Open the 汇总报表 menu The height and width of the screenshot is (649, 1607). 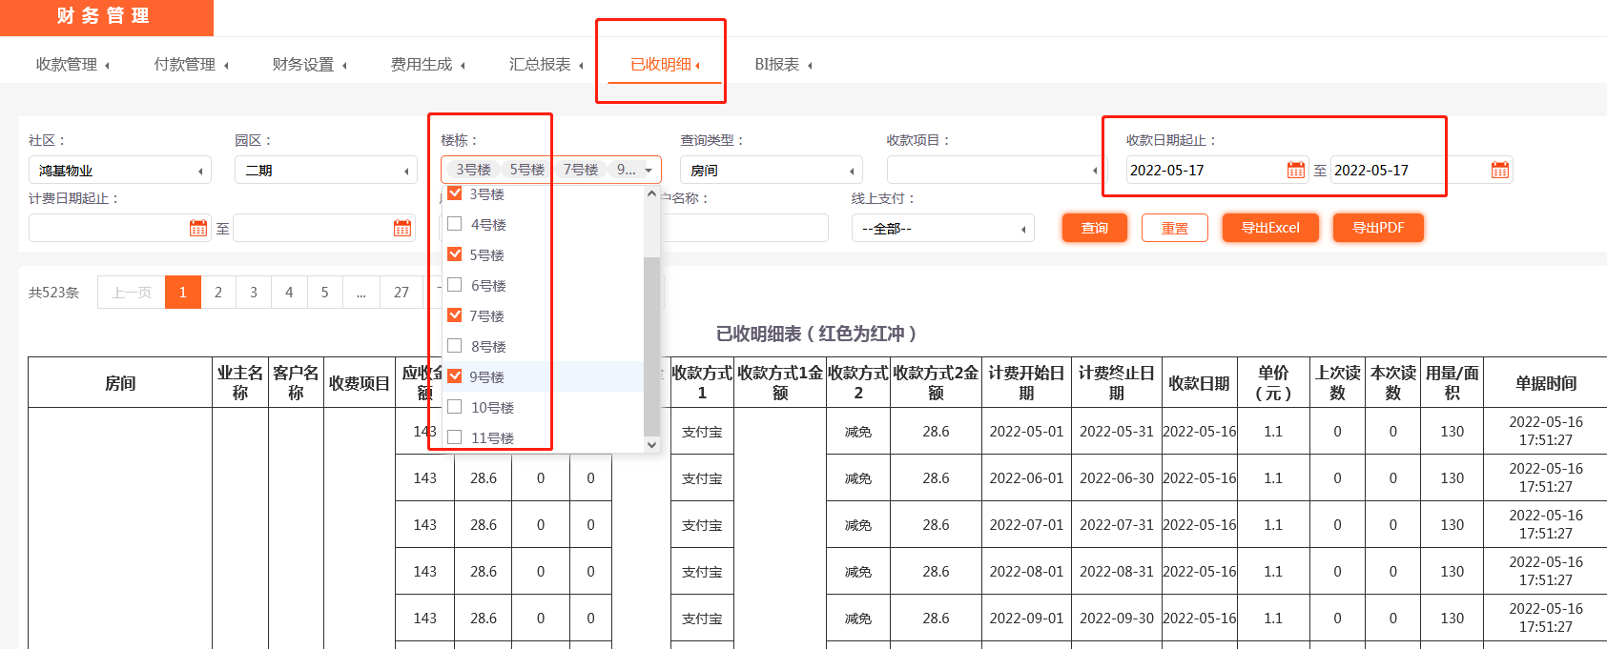tap(540, 65)
